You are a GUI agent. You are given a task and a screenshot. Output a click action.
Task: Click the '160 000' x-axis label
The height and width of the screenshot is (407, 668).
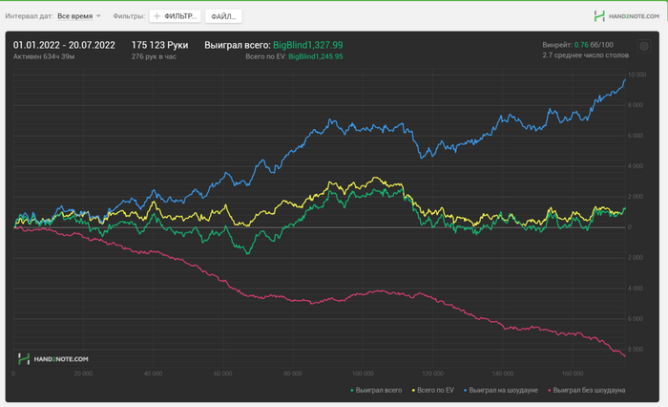point(573,374)
